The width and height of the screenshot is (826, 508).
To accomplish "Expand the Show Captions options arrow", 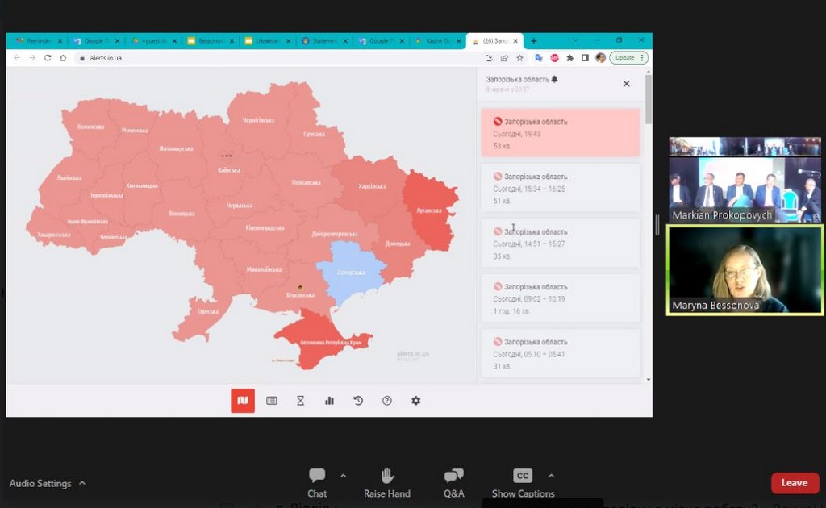I will [551, 476].
